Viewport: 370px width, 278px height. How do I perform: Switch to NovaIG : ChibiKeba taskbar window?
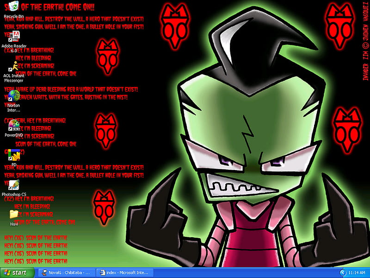coord(66,272)
